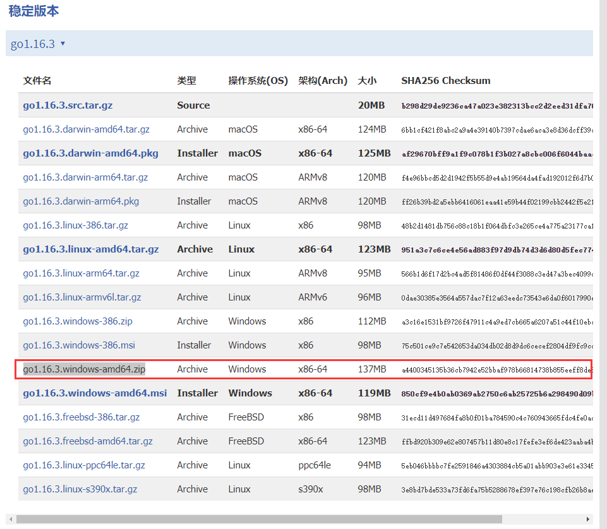Click the Source type cell
This screenshot has height=529, width=607.
(x=193, y=105)
